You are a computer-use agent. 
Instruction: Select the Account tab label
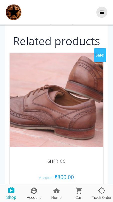coord(34,197)
